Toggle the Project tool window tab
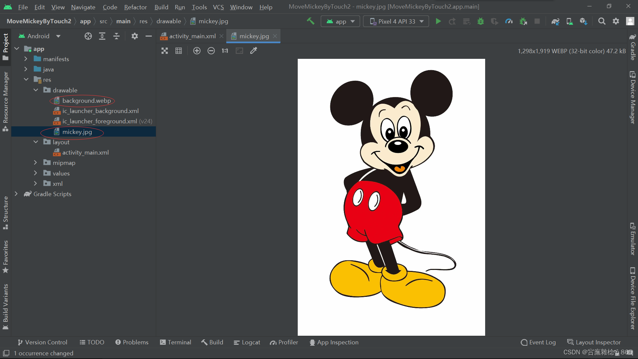The height and width of the screenshot is (359, 638). [6, 47]
